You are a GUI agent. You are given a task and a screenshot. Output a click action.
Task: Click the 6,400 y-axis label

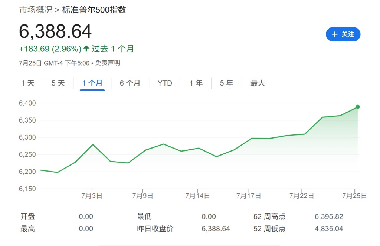coord(27,103)
